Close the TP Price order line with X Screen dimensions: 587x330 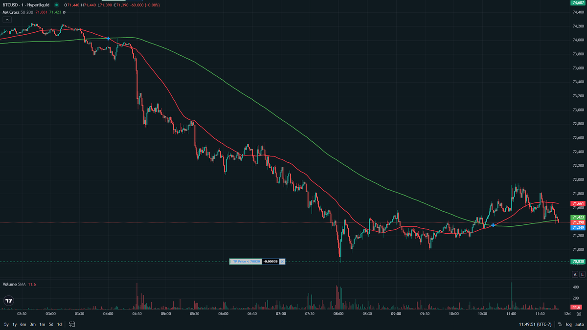[282, 262]
